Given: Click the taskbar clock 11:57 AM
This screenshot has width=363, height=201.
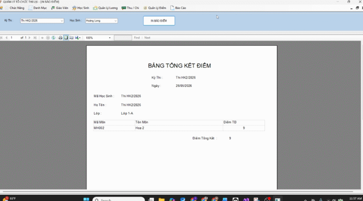Looking at the screenshot, I should [355, 198].
